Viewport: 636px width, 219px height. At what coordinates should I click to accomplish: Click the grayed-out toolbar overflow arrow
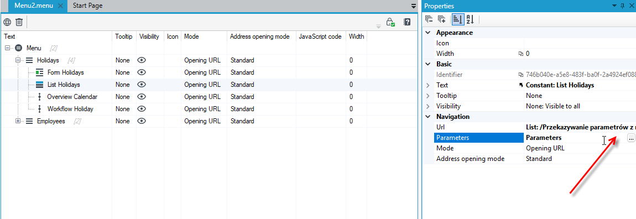click(x=378, y=27)
